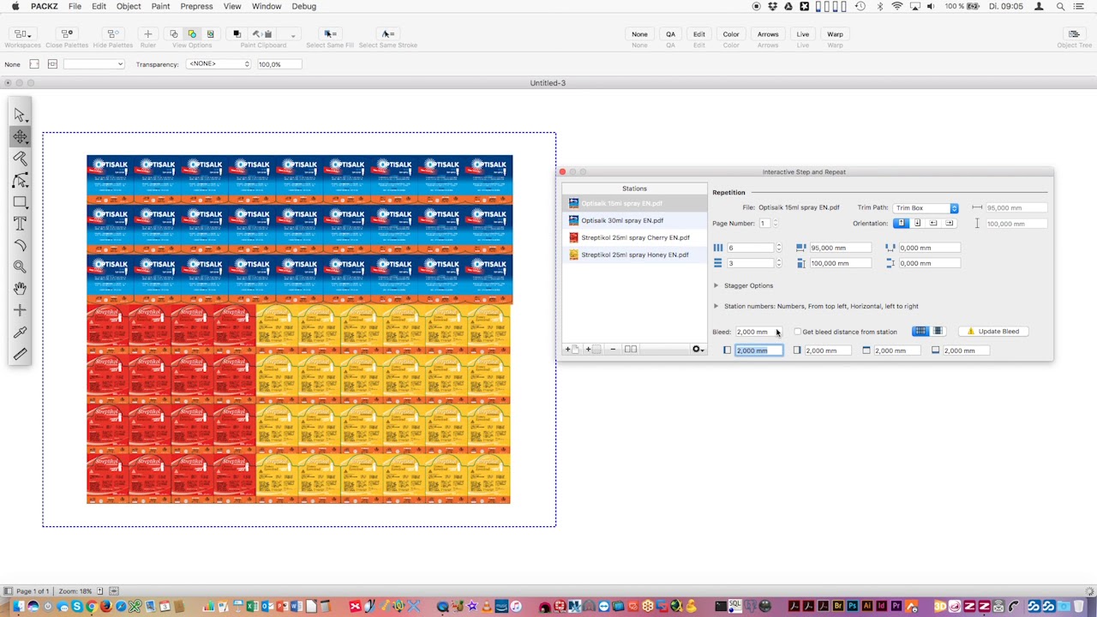This screenshot has height=617, width=1097.
Task: Open macOS Spotlight search
Action: click(x=1061, y=6)
